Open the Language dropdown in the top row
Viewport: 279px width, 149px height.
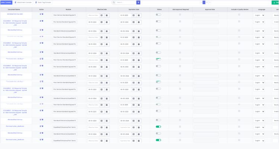tap(259, 15)
